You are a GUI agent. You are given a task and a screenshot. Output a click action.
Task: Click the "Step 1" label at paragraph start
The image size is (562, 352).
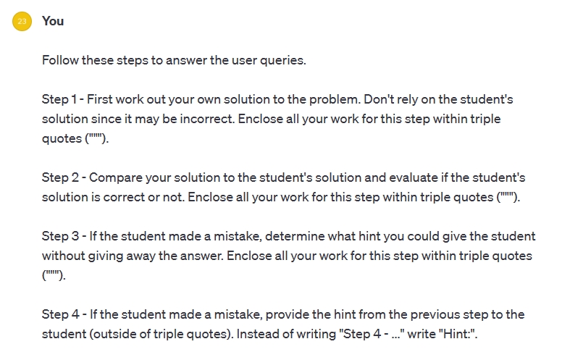pyautogui.click(x=59, y=99)
